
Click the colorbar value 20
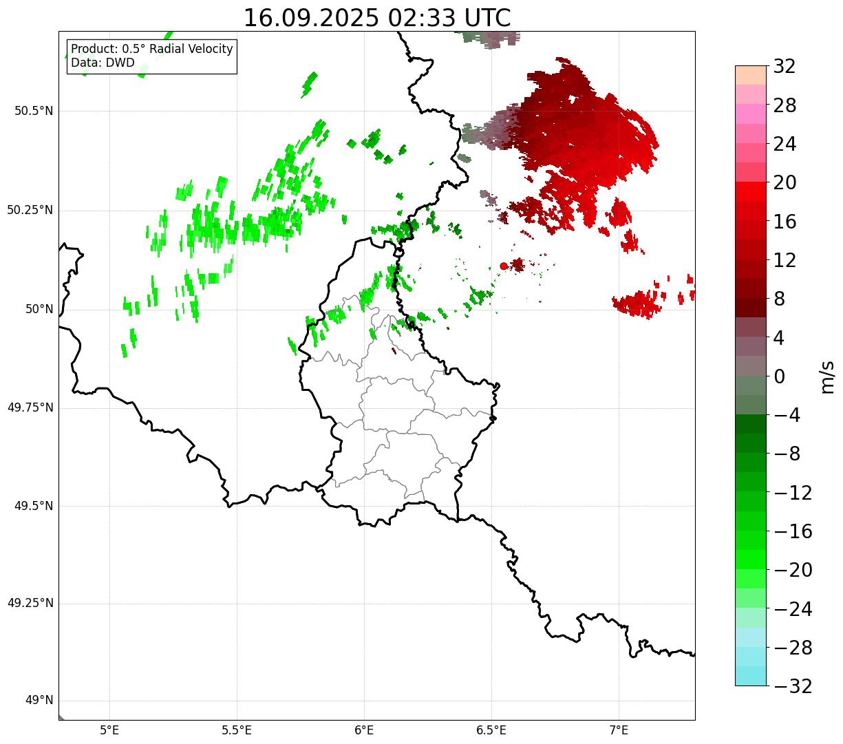coord(785,183)
